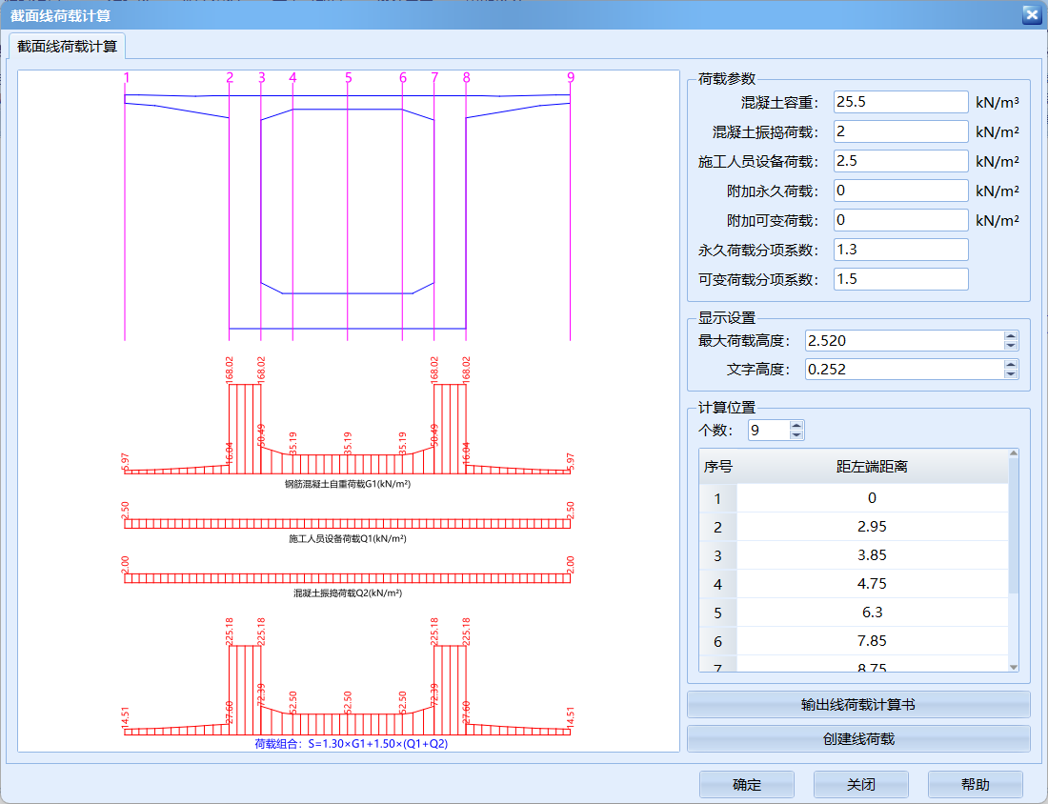Viewport: 1048px width, 804px height.
Task: Confirm with the 确定 button
Action: (x=746, y=785)
